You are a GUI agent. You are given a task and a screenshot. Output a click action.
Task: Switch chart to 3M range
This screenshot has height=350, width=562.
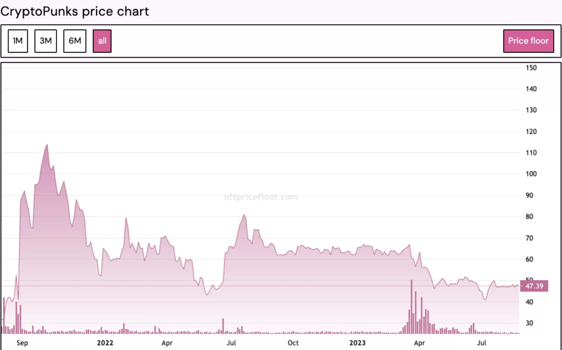coord(46,41)
